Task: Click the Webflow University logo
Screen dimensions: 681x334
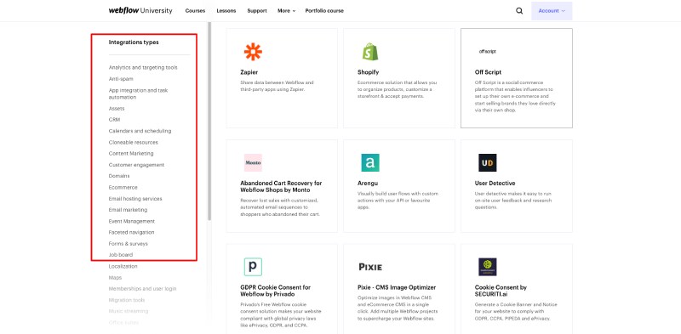Action: 140,11
